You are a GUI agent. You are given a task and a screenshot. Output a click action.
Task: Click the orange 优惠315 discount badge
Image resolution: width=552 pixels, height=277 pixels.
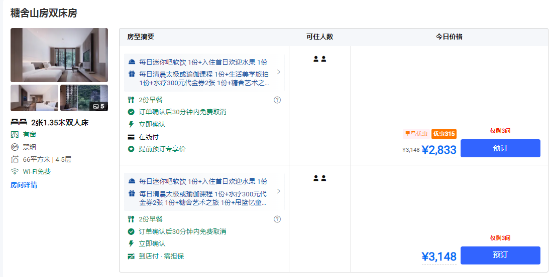444,134
